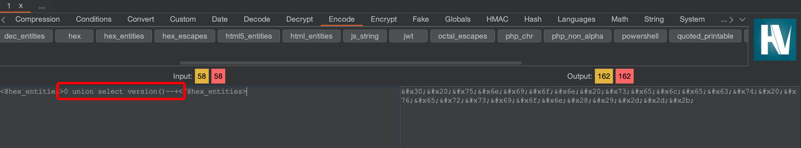801x148 pixels.
Task: Expand the category list dropdown chevron
Action: pyautogui.click(x=742, y=20)
